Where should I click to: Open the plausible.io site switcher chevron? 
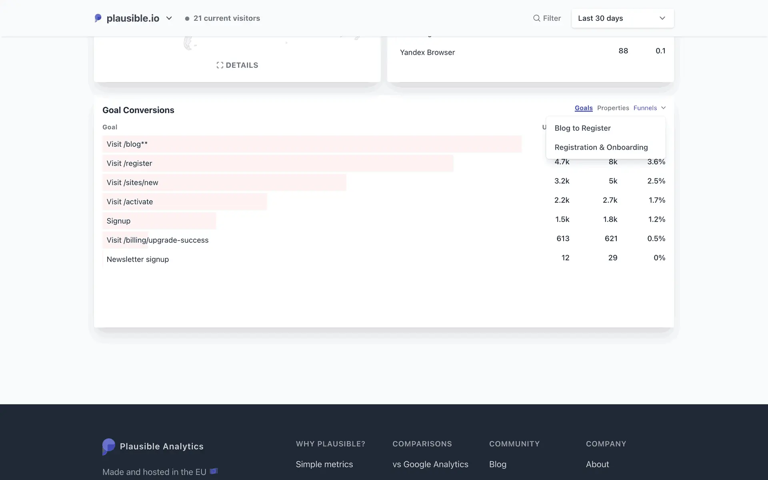click(x=169, y=18)
